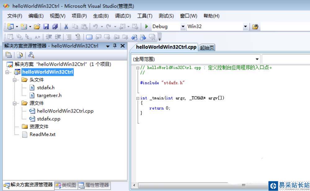Screen dimensions: 310x191
Task: Click the Add New Item icon
Action: point(24,26)
